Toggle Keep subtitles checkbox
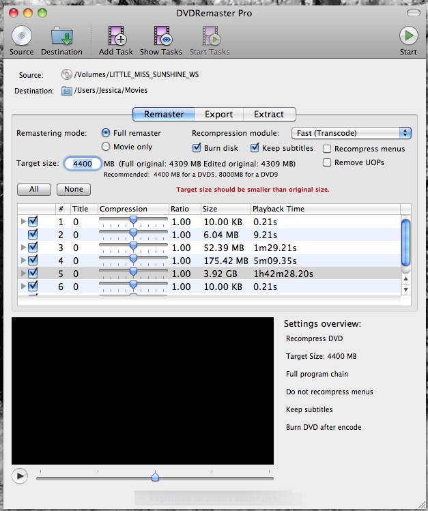Screen dimensions: 428x511 (x=255, y=147)
